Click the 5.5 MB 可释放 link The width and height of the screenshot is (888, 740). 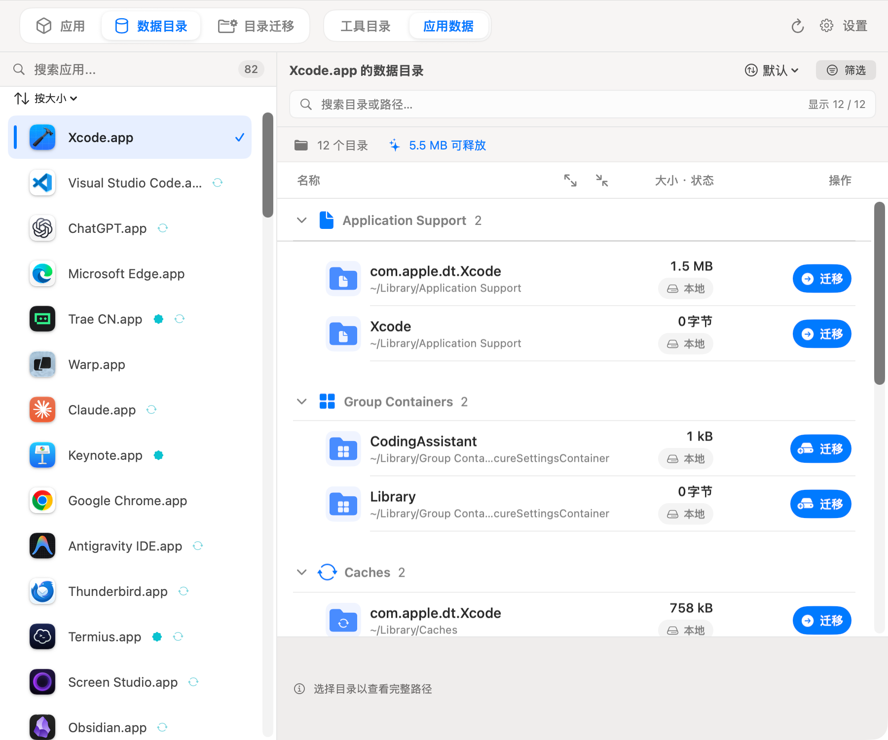tap(438, 146)
